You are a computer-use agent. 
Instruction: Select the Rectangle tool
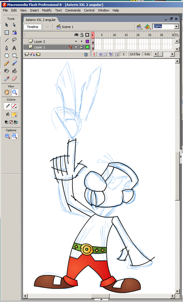pyautogui.click(x=14, y=55)
